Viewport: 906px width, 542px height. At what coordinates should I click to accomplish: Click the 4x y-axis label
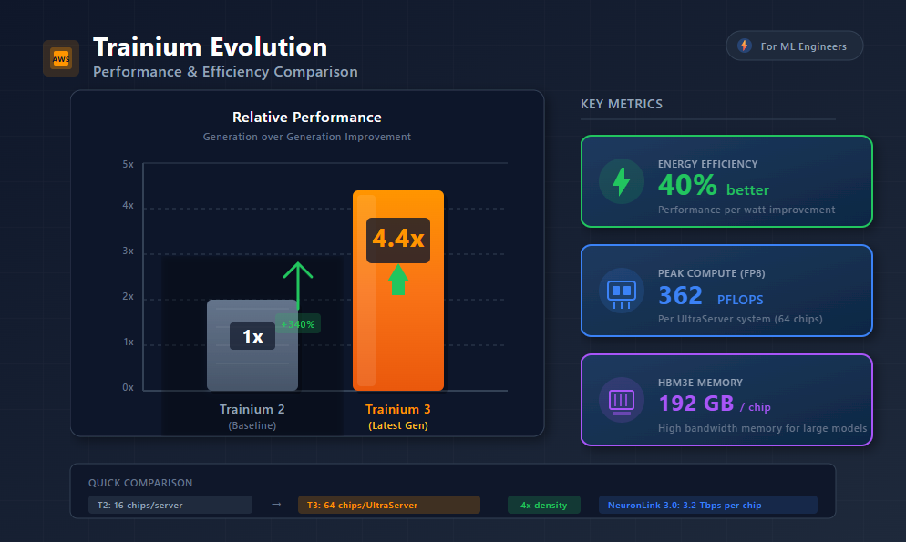129,206
